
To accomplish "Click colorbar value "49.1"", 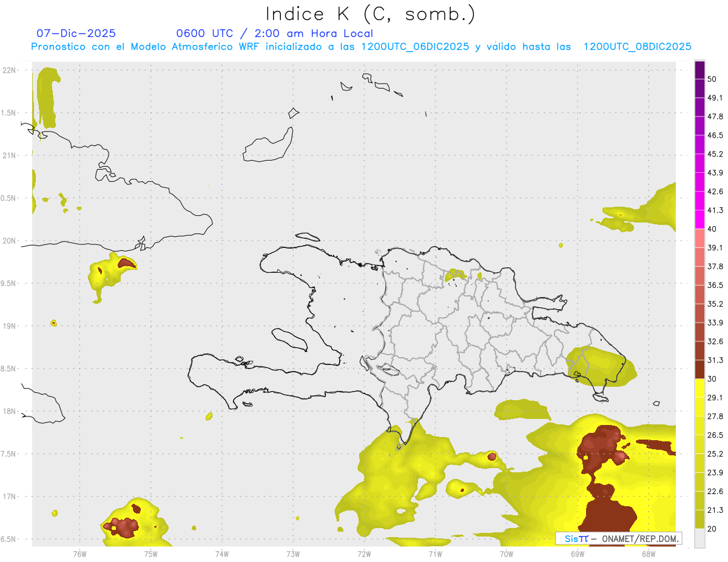I will click(x=716, y=98).
